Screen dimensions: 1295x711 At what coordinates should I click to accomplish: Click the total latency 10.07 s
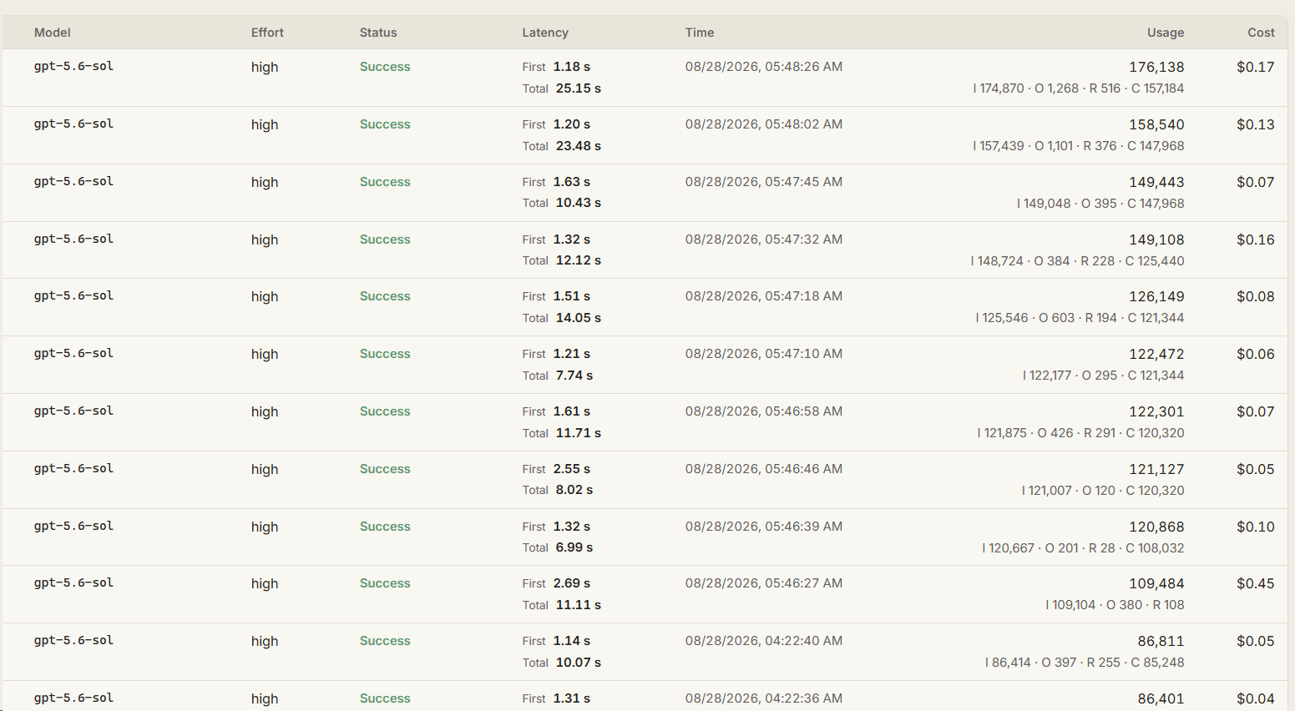coord(579,663)
